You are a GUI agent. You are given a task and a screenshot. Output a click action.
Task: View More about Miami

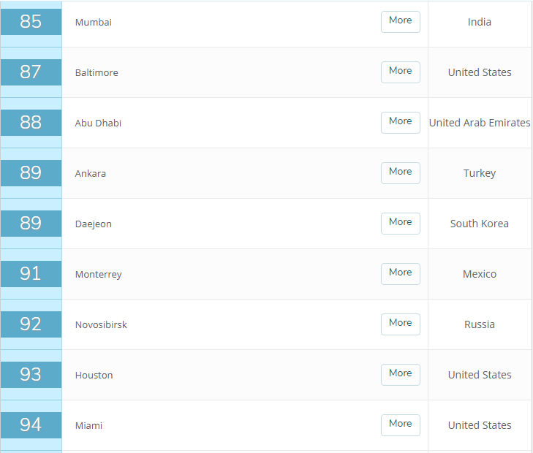tap(400, 425)
